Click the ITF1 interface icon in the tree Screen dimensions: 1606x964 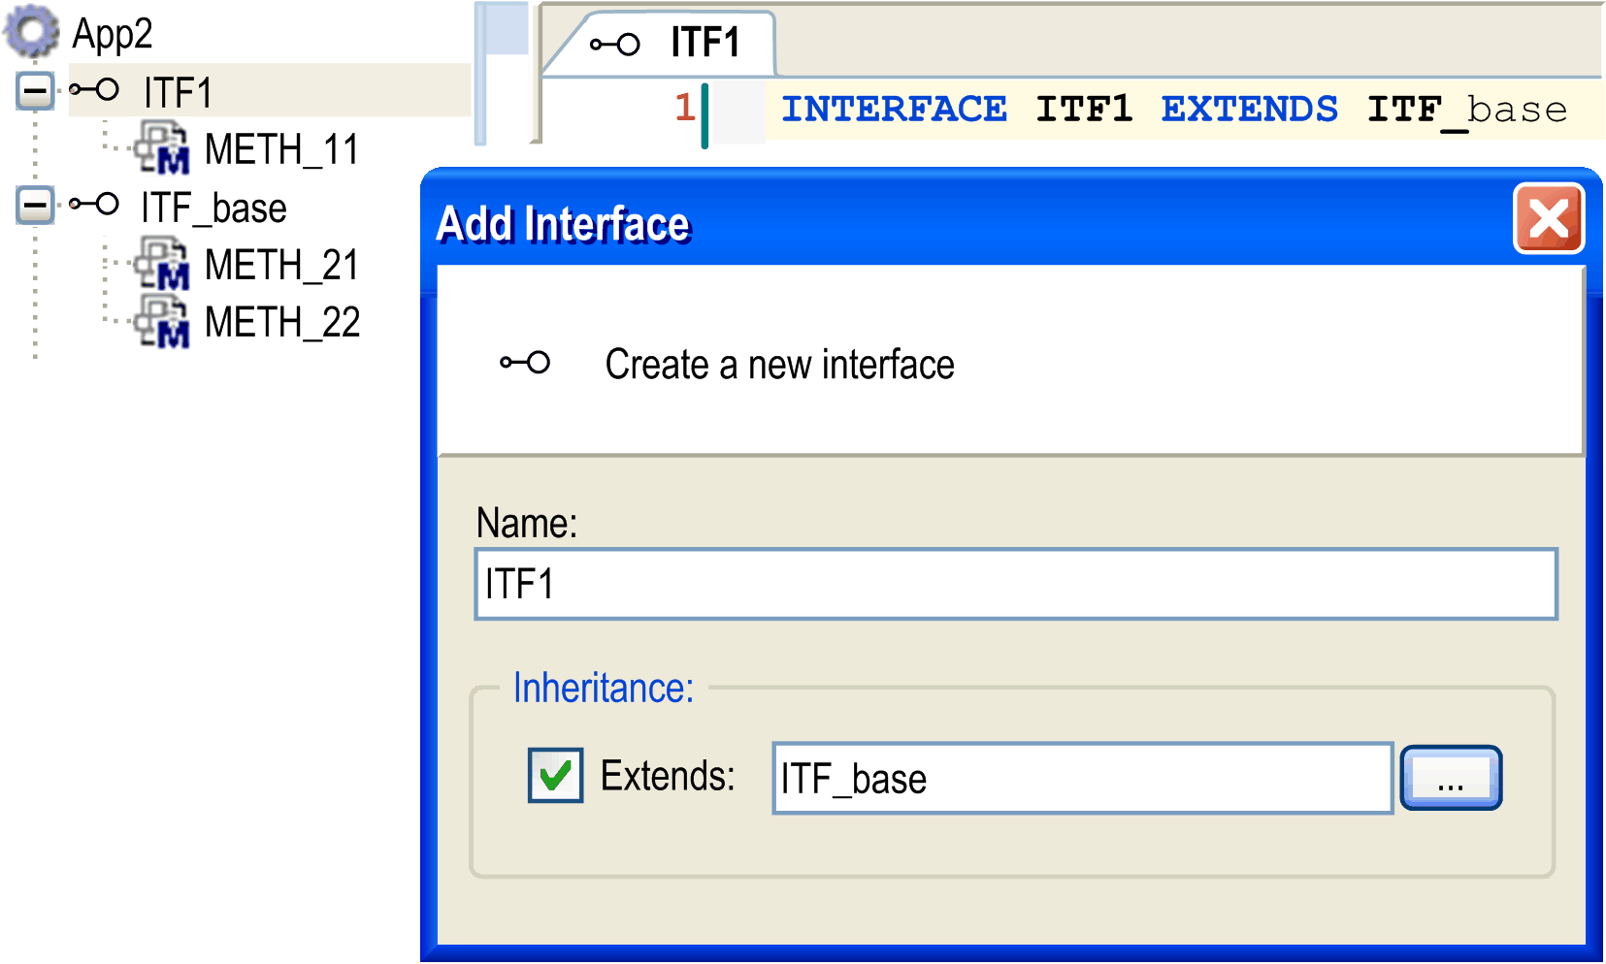pyautogui.click(x=94, y=89)
